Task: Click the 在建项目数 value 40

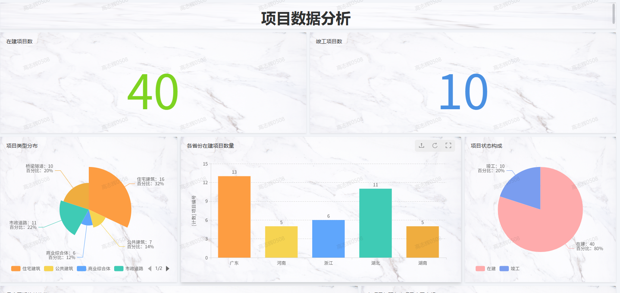Action: [153, 92]
